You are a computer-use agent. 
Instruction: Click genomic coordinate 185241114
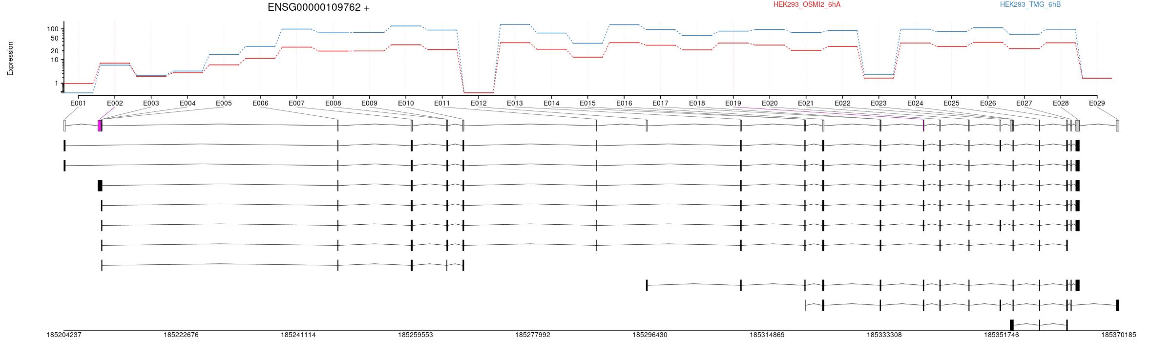click(298, 335)
